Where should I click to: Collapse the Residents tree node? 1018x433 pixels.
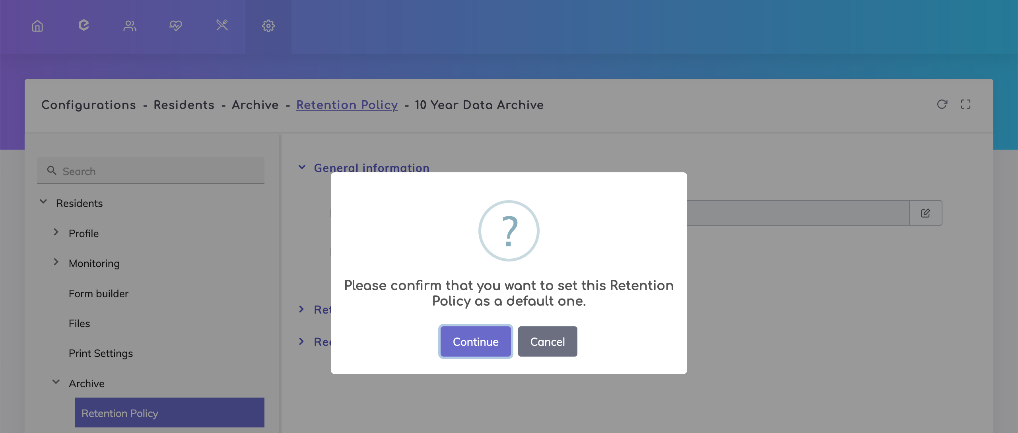tap(43, 202)
